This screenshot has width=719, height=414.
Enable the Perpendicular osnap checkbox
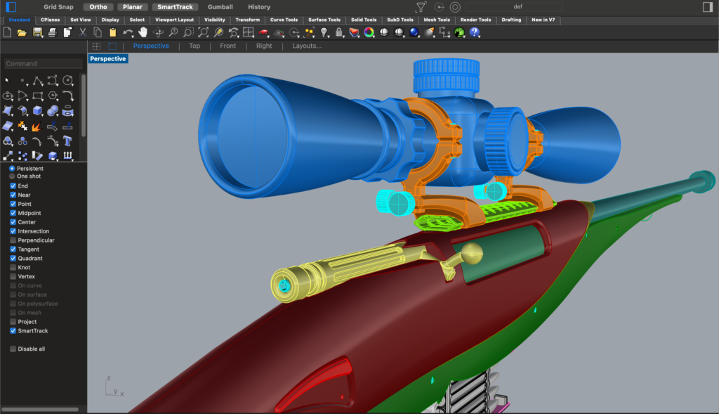pyautogui.click(x=13, y=240)
